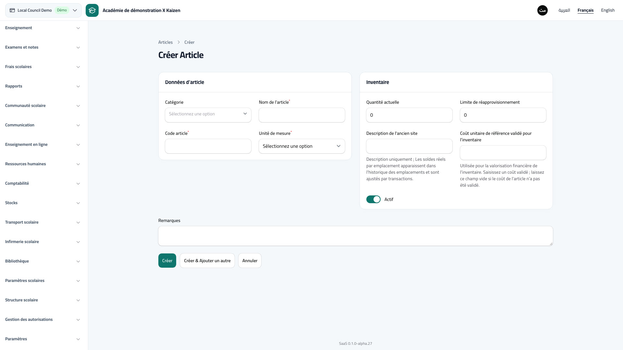Expand the Bibliothèque section
This screenshot has height=350, width=623.
point(43,261)
